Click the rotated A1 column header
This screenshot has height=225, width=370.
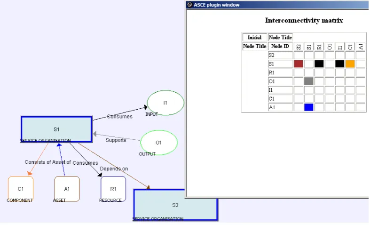[x=361, y=46]
